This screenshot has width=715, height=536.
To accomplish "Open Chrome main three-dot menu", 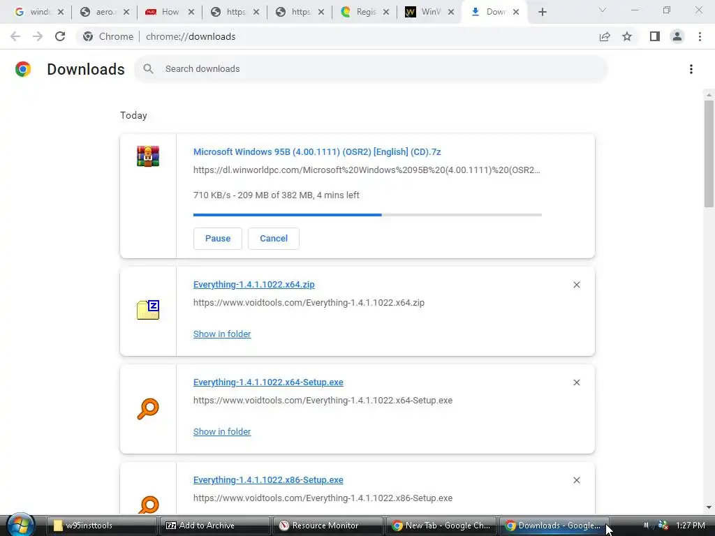I will point(700,36).
